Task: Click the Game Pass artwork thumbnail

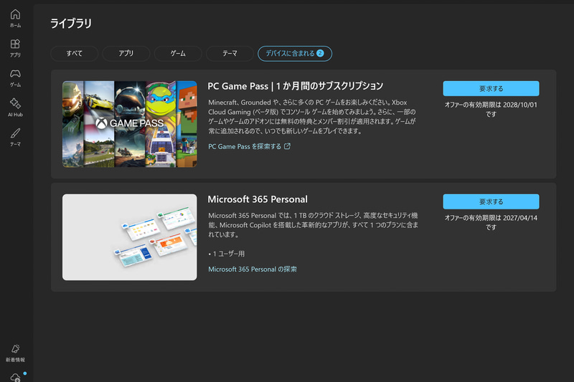Action: click(130, 124)
